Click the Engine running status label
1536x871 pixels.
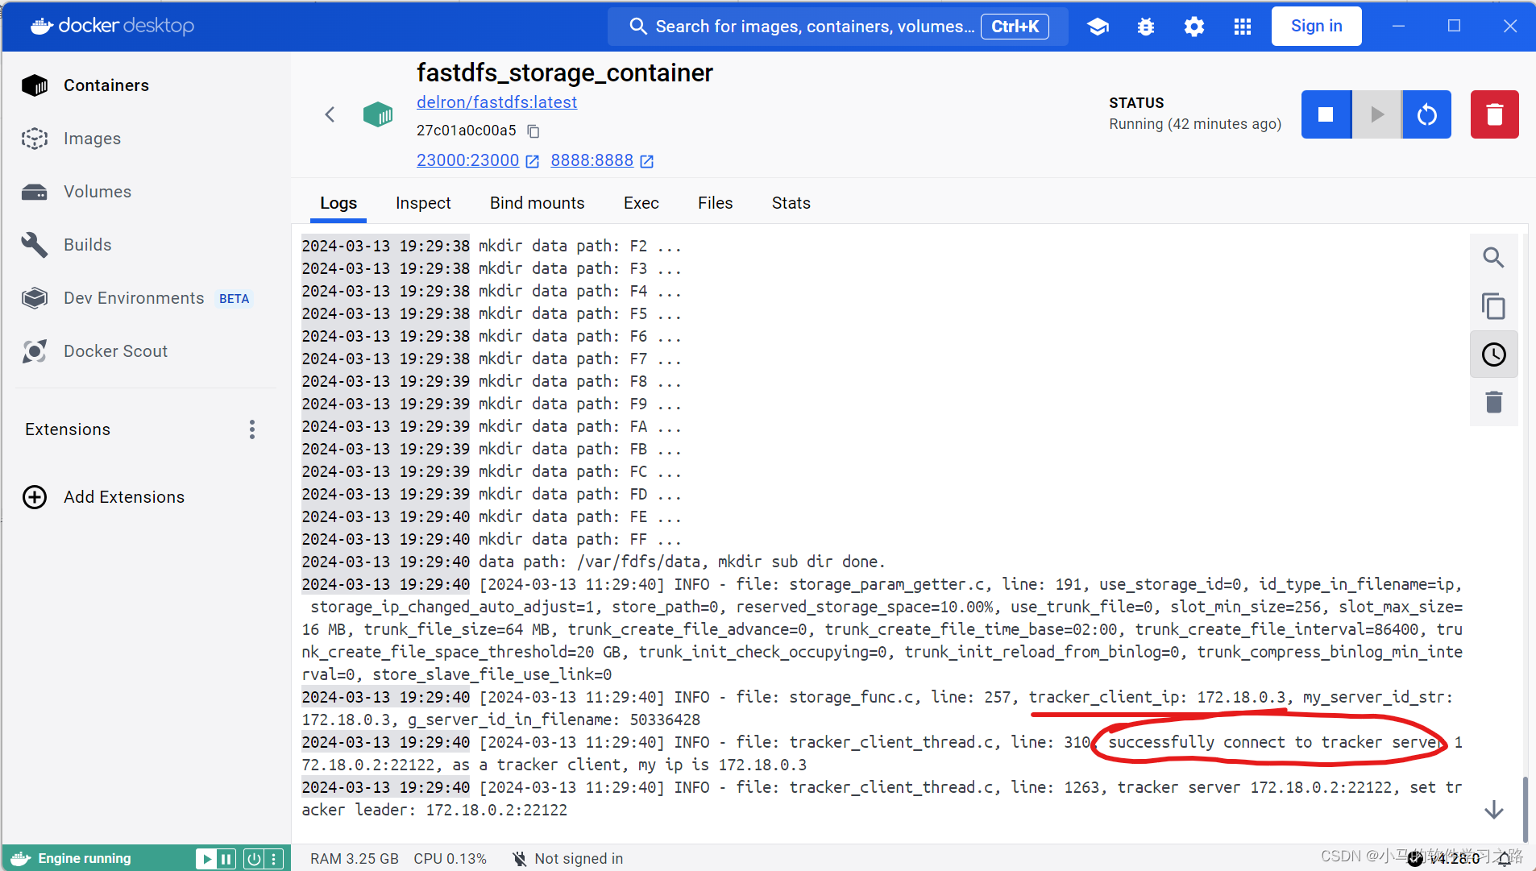(84, 859)
